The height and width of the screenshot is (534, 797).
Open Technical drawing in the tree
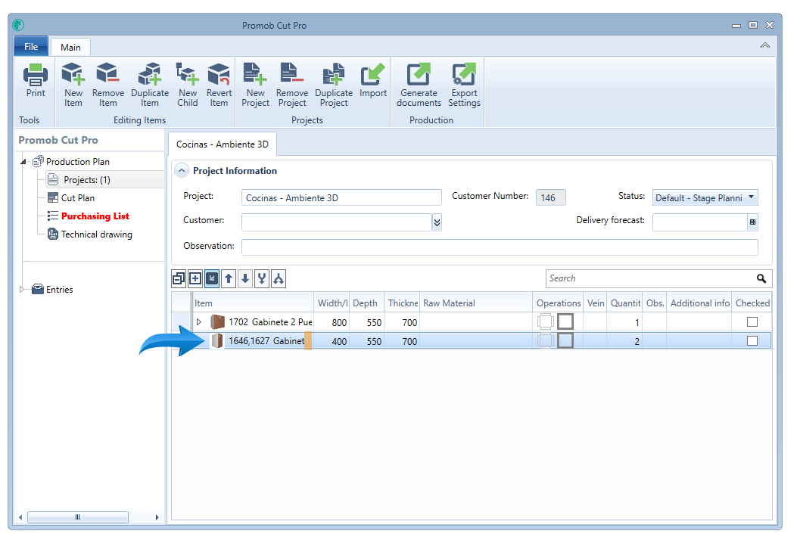[x=97, y=234]
